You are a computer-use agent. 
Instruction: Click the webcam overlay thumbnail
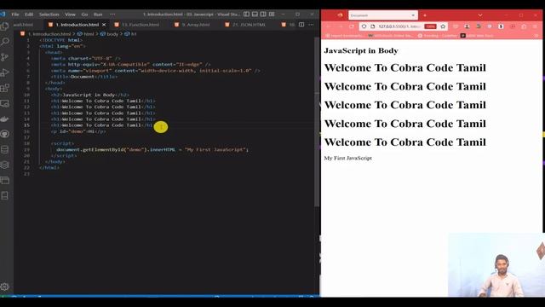[x=496, y=265]
